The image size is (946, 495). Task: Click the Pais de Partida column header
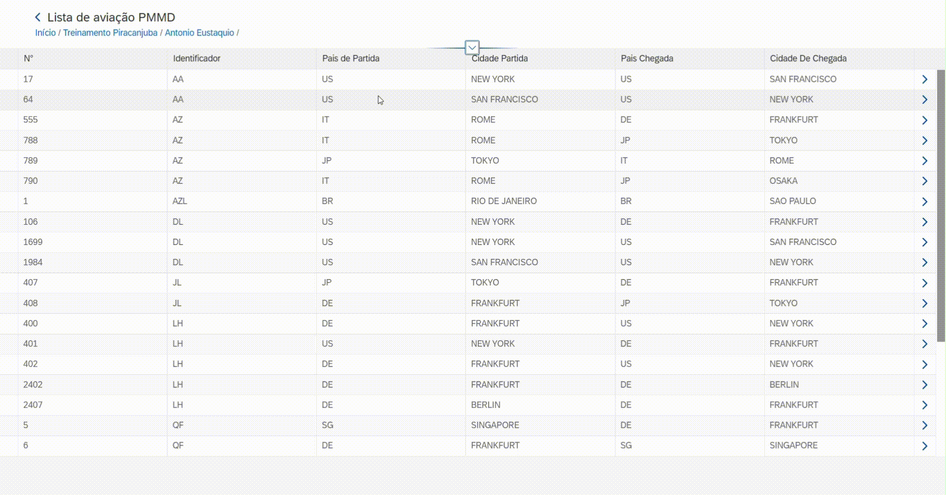350,59
